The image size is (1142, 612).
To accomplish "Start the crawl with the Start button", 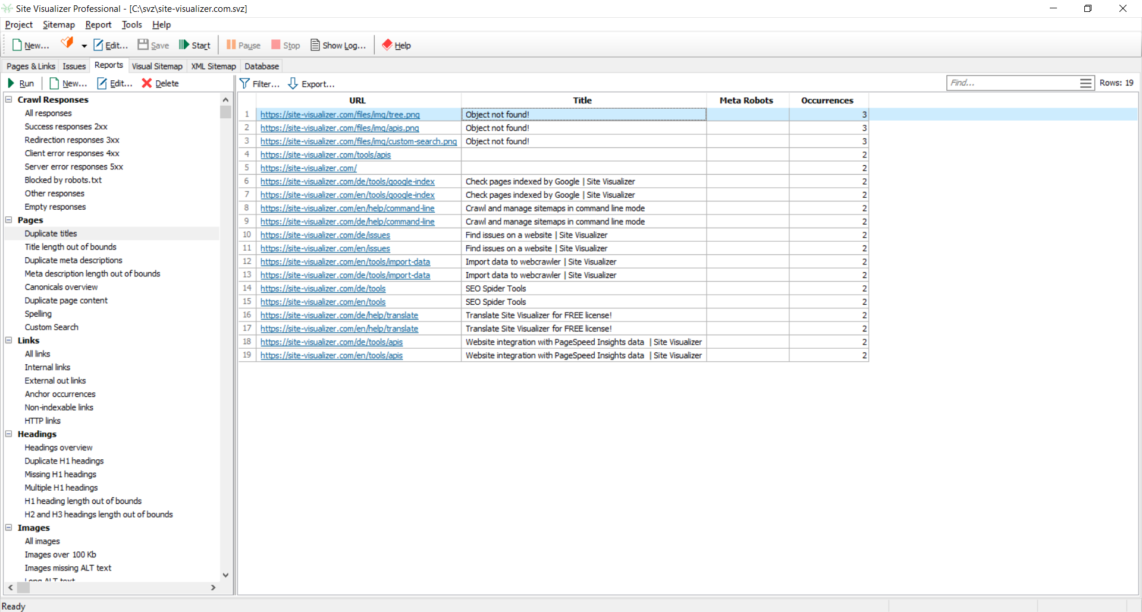I will tap(194, 45).
